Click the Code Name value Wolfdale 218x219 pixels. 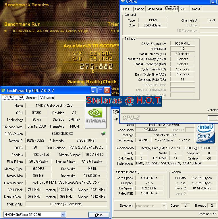coord(151,130)
